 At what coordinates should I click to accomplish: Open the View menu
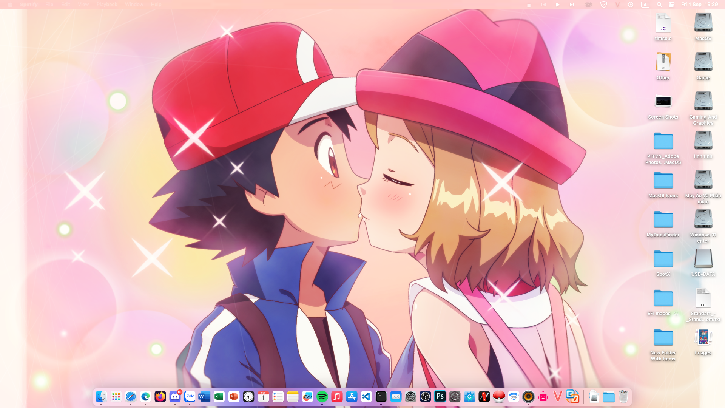click(83, 5)
